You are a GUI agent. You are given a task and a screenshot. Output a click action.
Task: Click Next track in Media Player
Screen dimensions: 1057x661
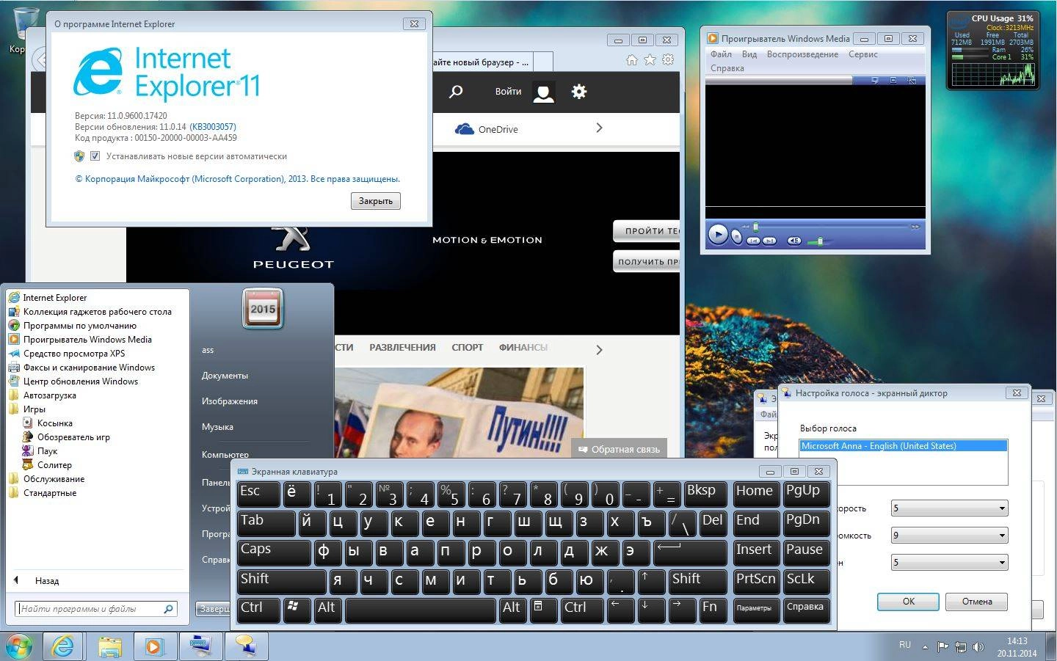point(769,240)
